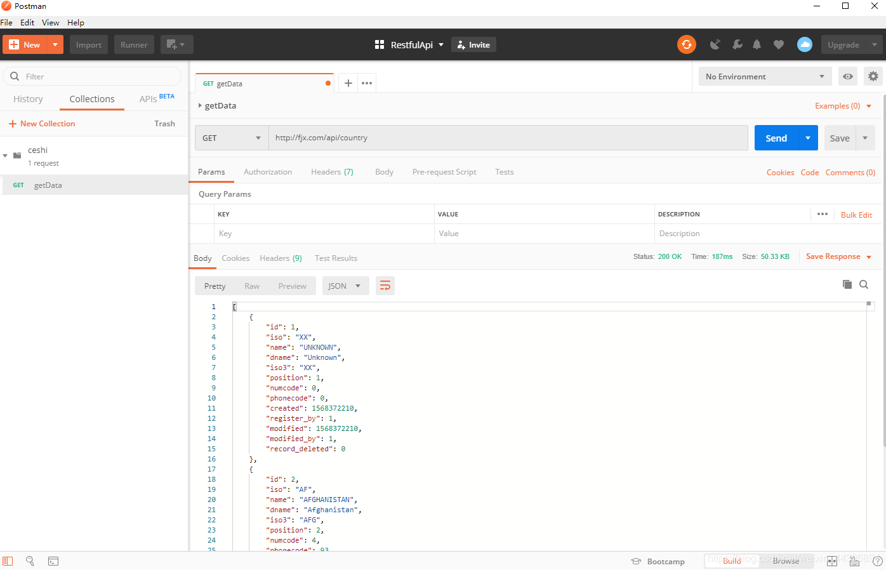Open manage environments gear icon

pos(873,76)
